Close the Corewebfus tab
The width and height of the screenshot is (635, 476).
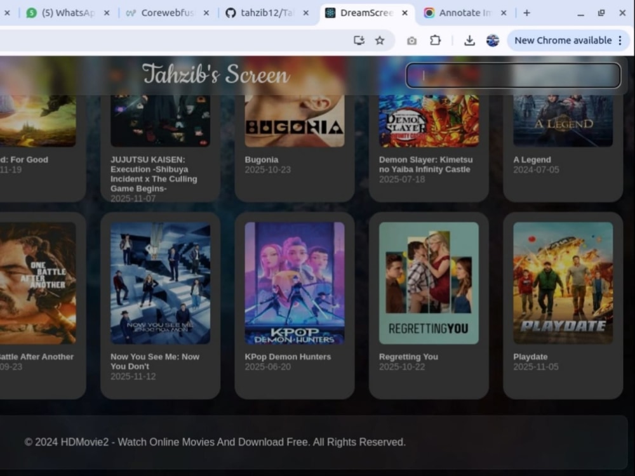tap(206, 13)
